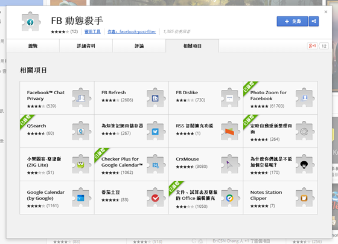Click the FB Refresh title
Image resolution: width=338 pixels, height=244 pixels.
113,92
